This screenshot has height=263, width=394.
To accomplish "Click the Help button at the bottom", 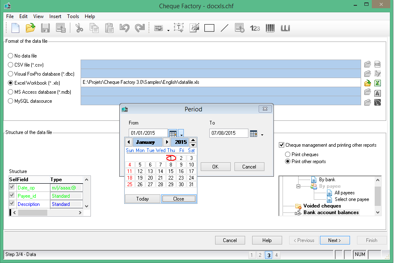I will tap(267, 240).
